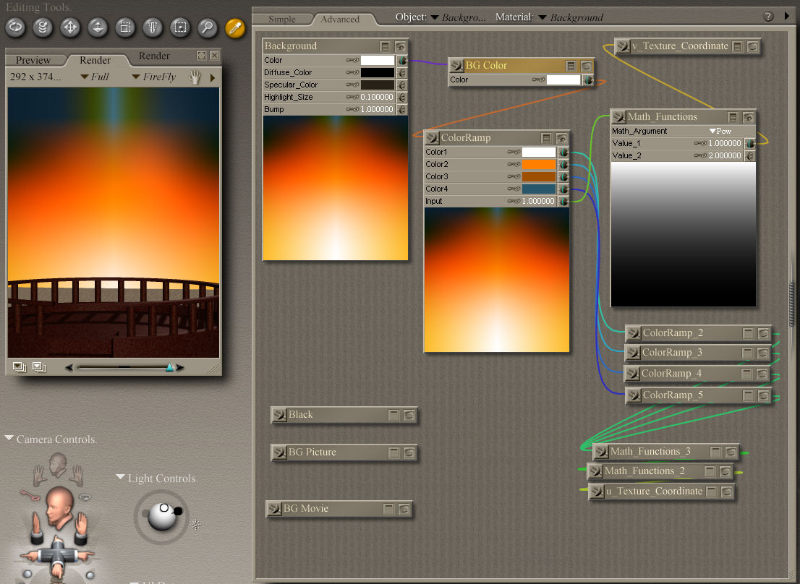
Task: Toggle preview eye on Math_Functions node
Action: click(749, 117)
